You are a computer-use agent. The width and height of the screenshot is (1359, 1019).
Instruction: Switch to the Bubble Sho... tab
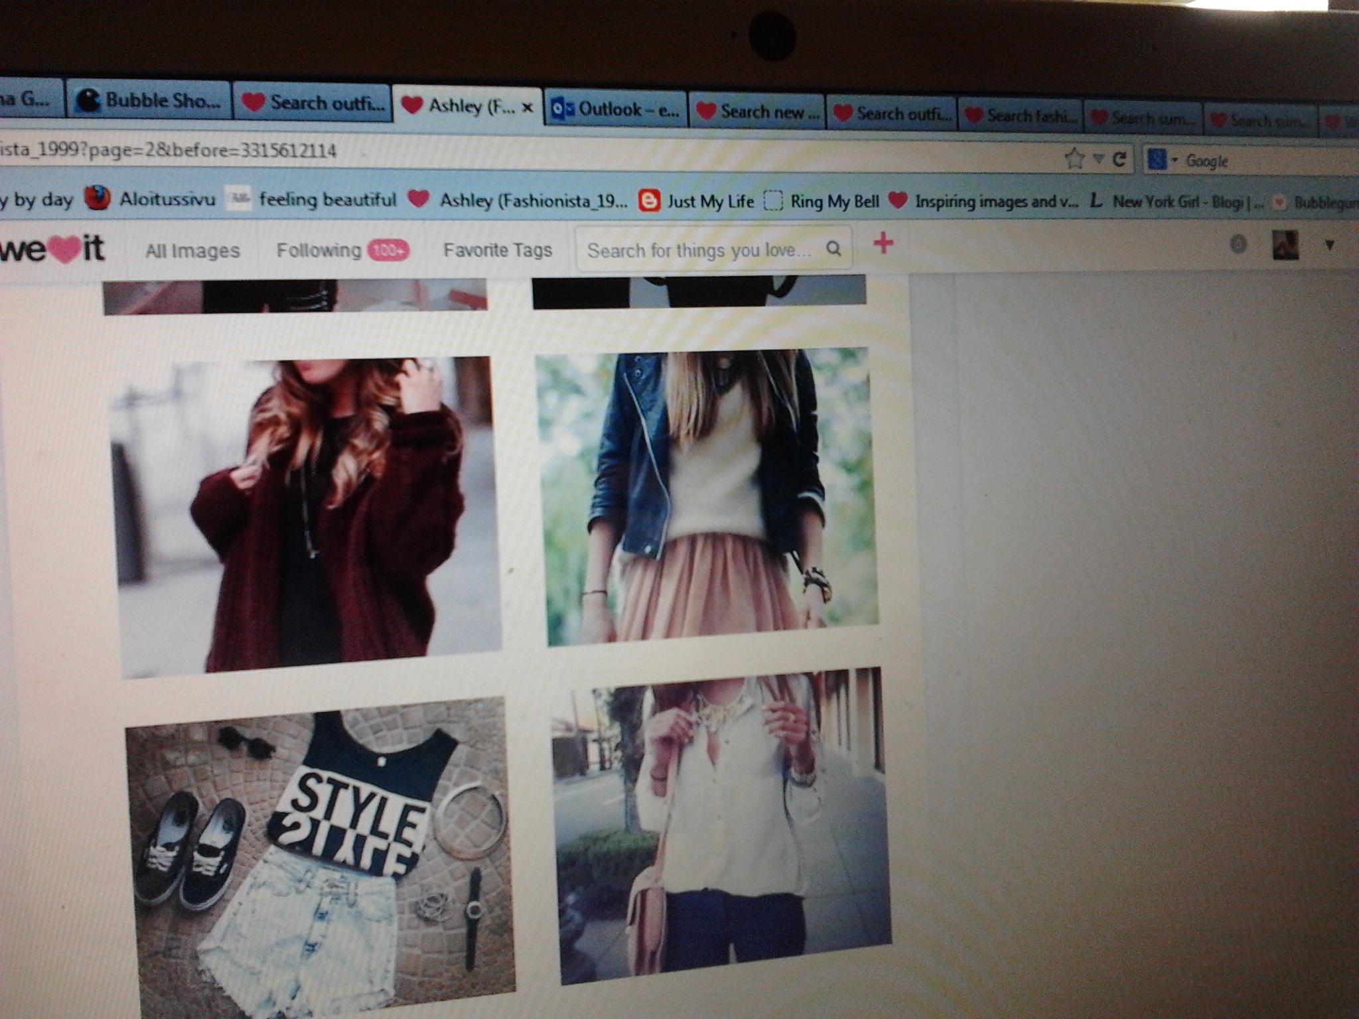149,100
